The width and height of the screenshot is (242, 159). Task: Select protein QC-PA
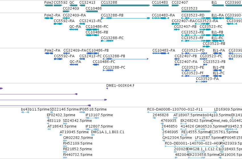tap(74, 65)
